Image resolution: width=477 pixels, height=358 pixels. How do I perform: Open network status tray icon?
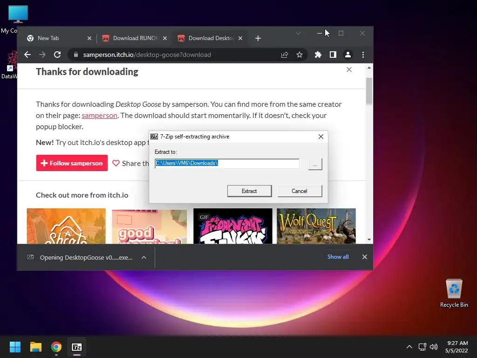tap(422, 347)
